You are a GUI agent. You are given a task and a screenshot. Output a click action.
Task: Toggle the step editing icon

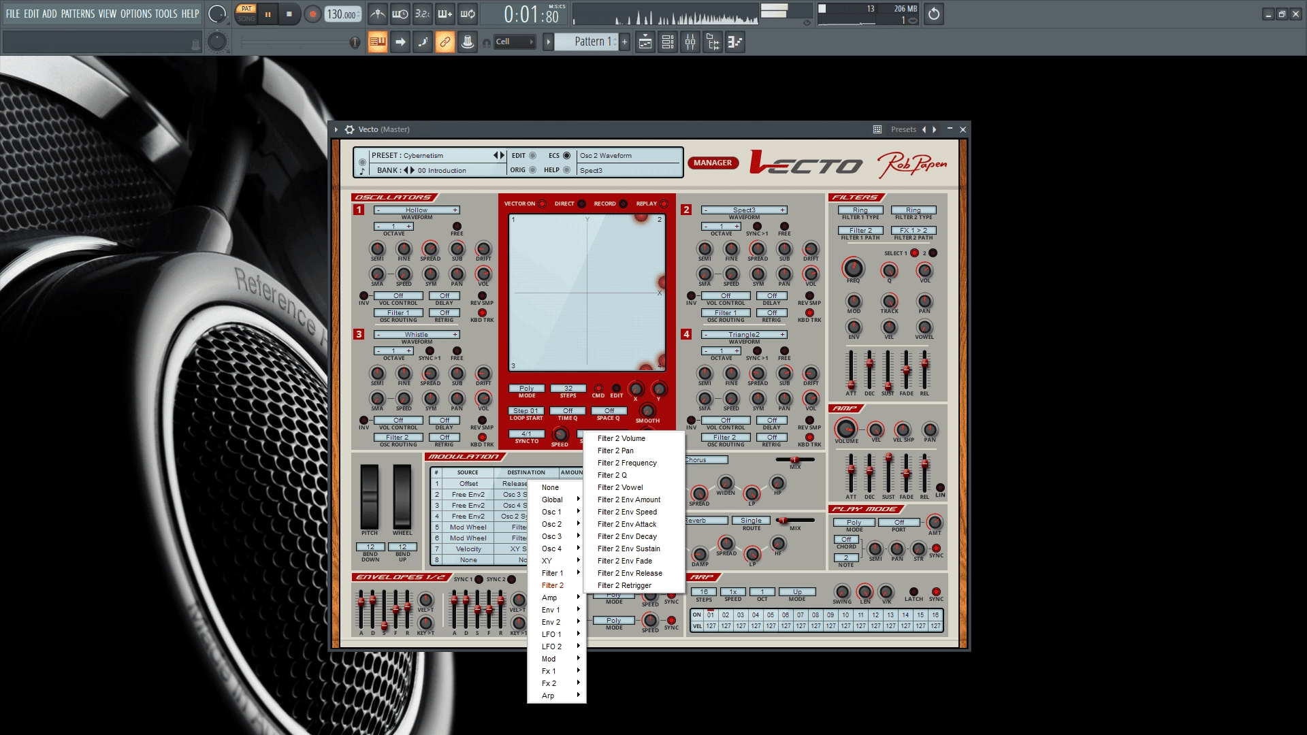pyautogui.click(x=423, y=42)
